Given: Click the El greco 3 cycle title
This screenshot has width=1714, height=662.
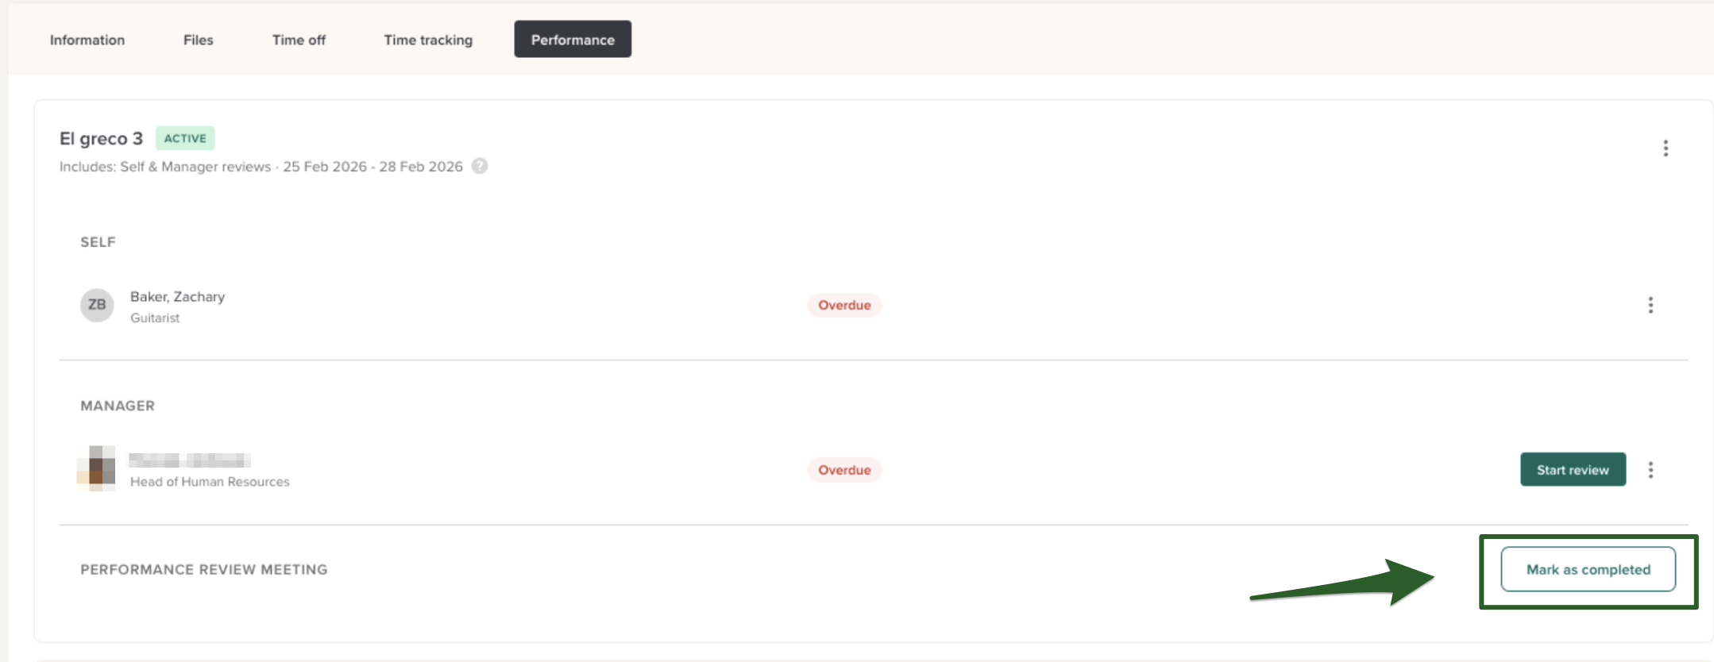Looking at the screenshot, I should (101, 139).
